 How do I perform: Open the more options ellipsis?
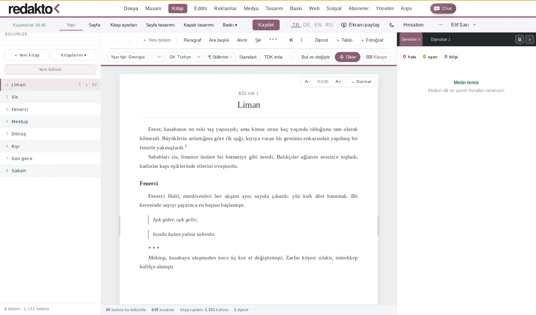tap(441, 25)
